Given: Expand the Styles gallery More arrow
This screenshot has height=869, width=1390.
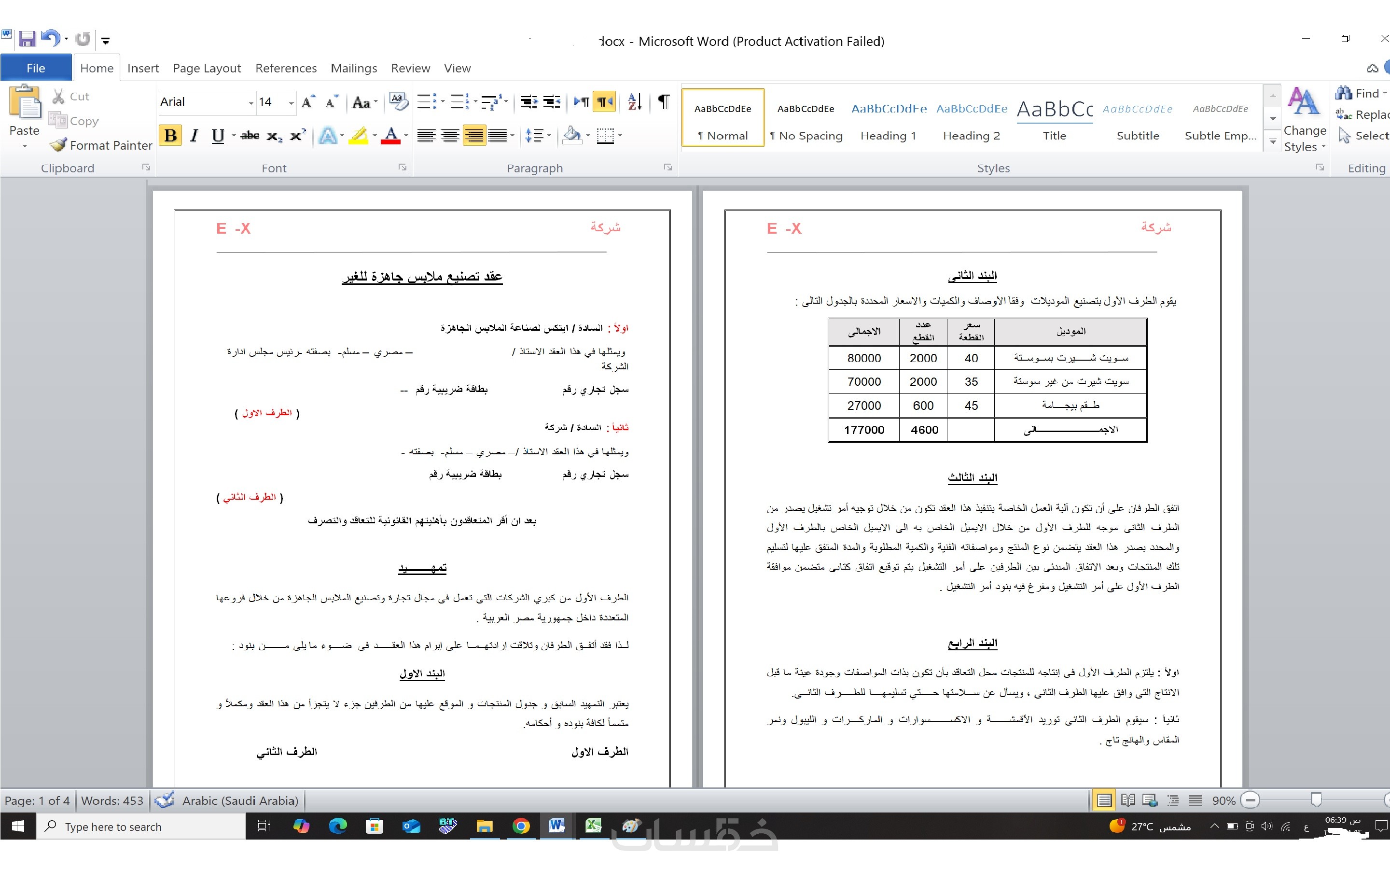Looking at the screenshot, I should click(x=1273, y=141).
